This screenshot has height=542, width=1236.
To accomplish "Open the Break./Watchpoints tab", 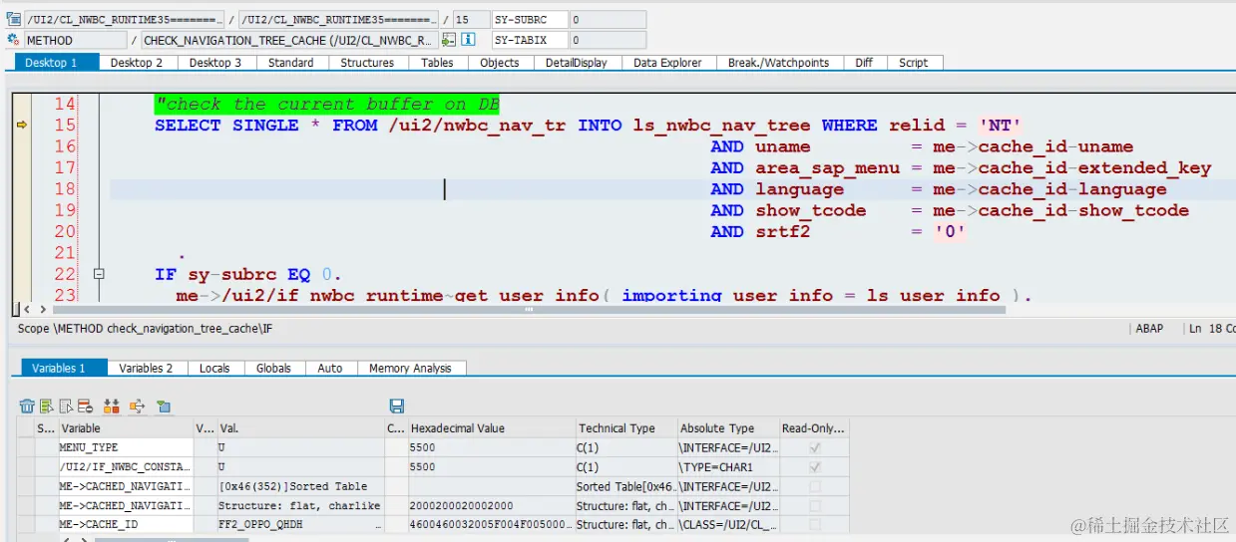I will 778,62.
